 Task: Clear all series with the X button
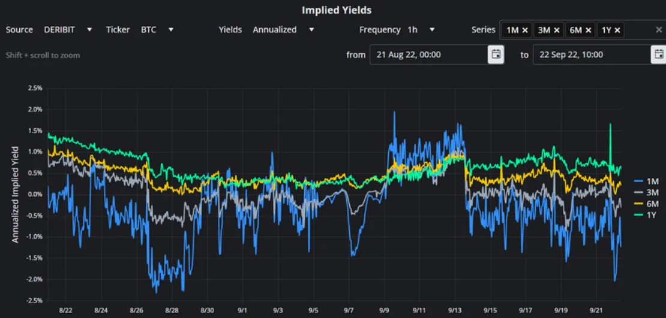(659, 30)
